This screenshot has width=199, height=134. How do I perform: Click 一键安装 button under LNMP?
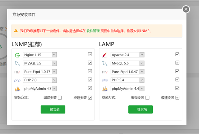tap(53, 109)
